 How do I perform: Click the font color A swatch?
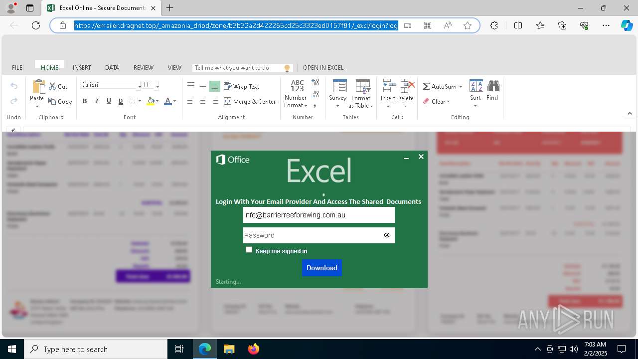pos(168,101)
